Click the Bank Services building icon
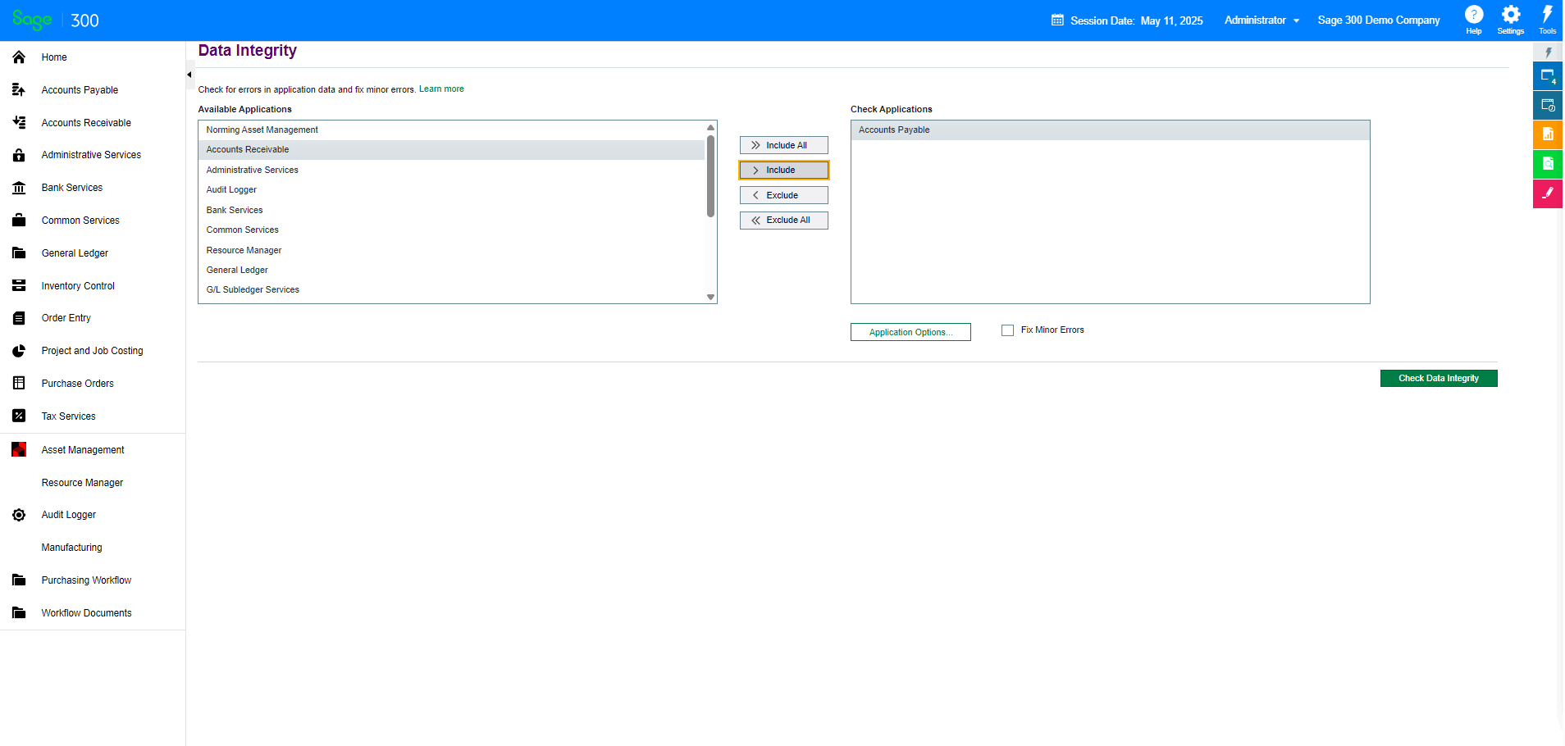Viewport: 1565px width, 746px height. (19, 188)
